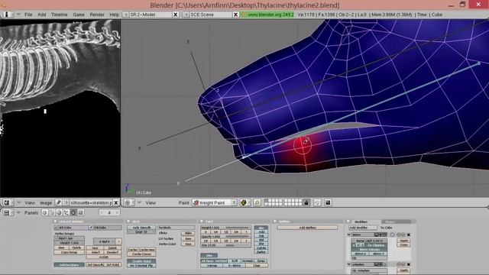Screen dimensions: 489x275
Task: Delete the SCE:Scene datablock with X
Action: tap(236, 15)
